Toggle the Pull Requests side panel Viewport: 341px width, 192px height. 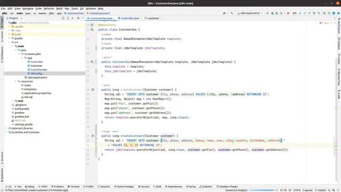click(2, 54)
